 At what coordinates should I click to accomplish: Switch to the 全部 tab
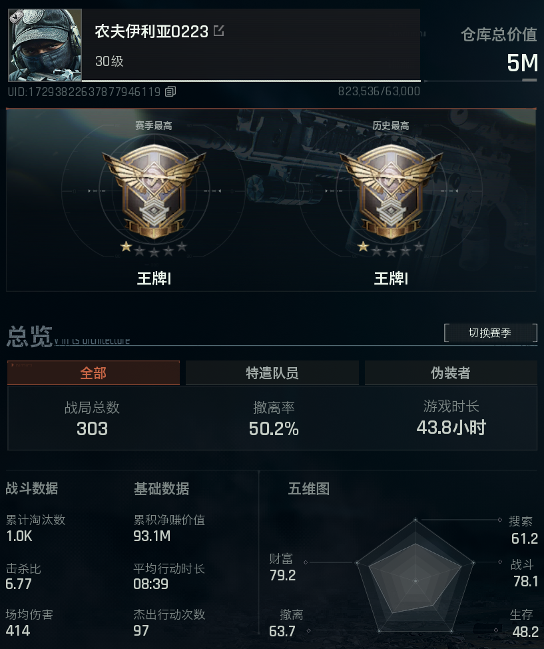[x=93, y=373]
